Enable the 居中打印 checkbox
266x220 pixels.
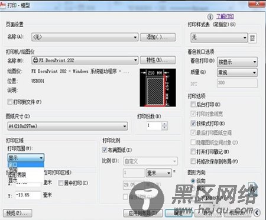pyautogui.click(x=61, y=183)
